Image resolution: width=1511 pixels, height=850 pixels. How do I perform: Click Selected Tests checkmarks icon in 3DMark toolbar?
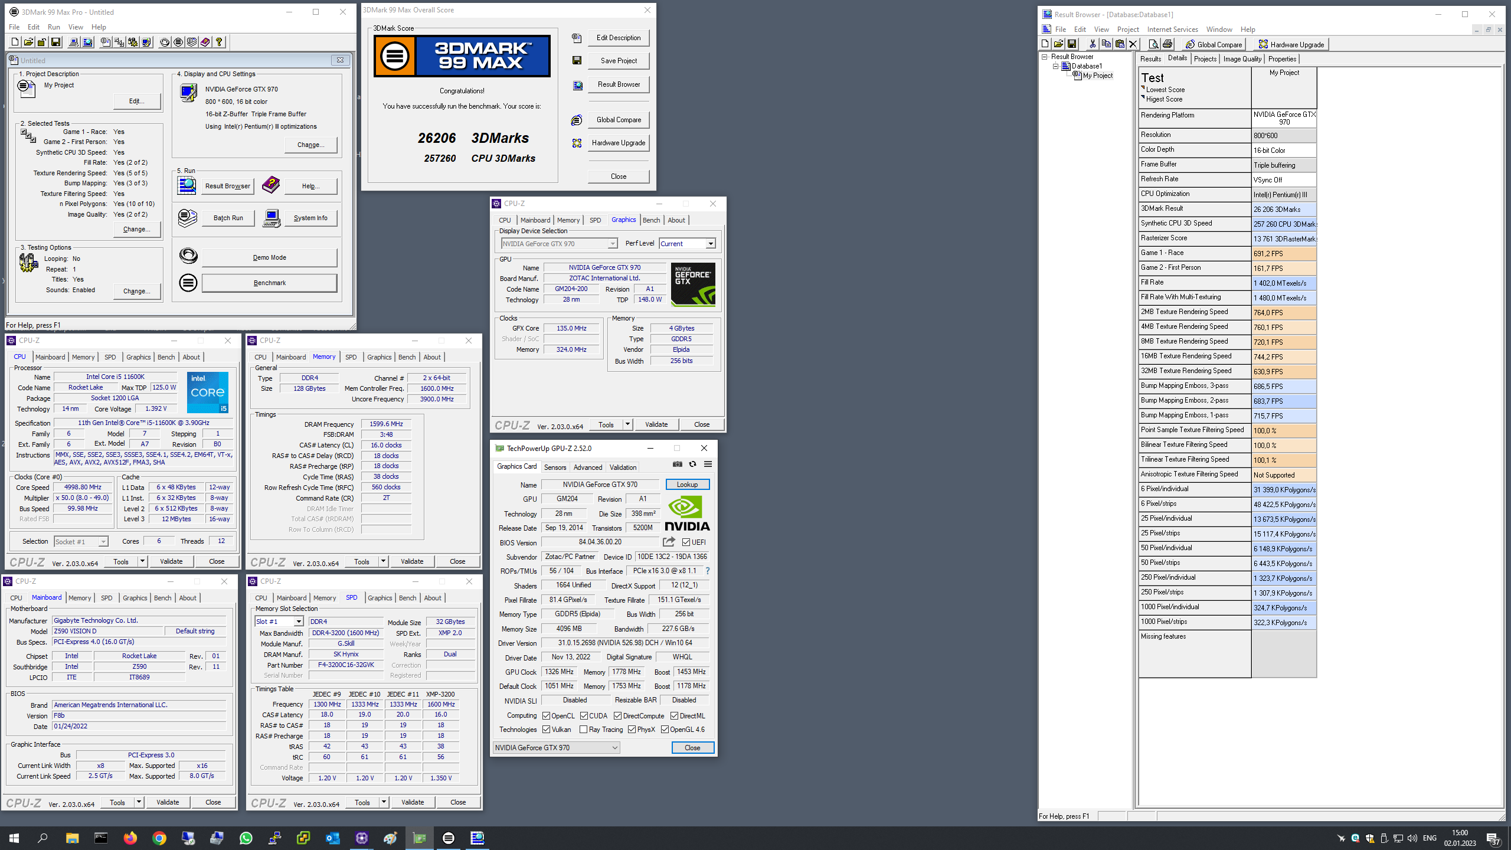coord(119,42)
